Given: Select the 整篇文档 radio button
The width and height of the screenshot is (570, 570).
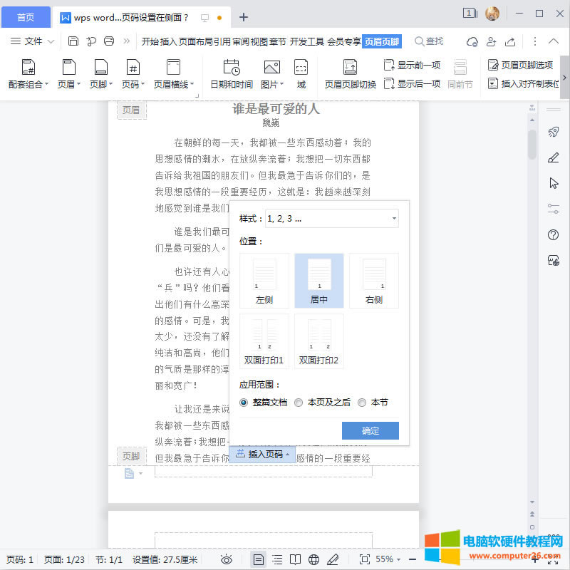Looking at the screenshot, I should coord(244,403).
